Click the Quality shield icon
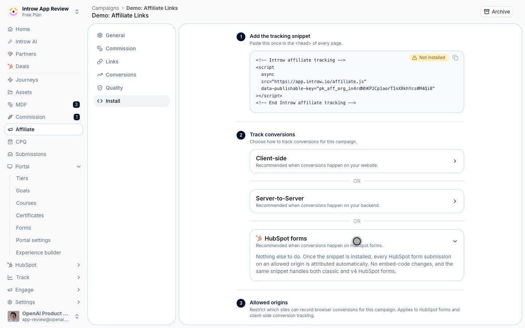The image size is (525, 328). (x=100, y=88)
